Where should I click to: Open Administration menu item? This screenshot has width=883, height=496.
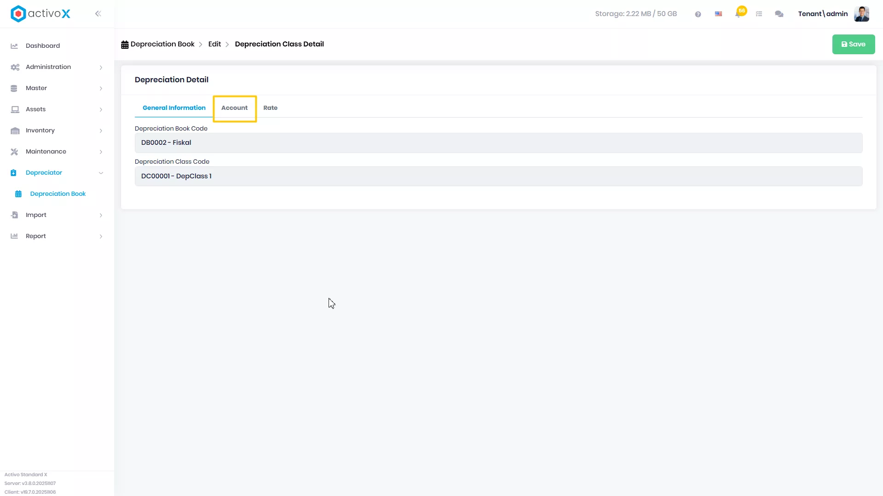(x=48, y=67)
